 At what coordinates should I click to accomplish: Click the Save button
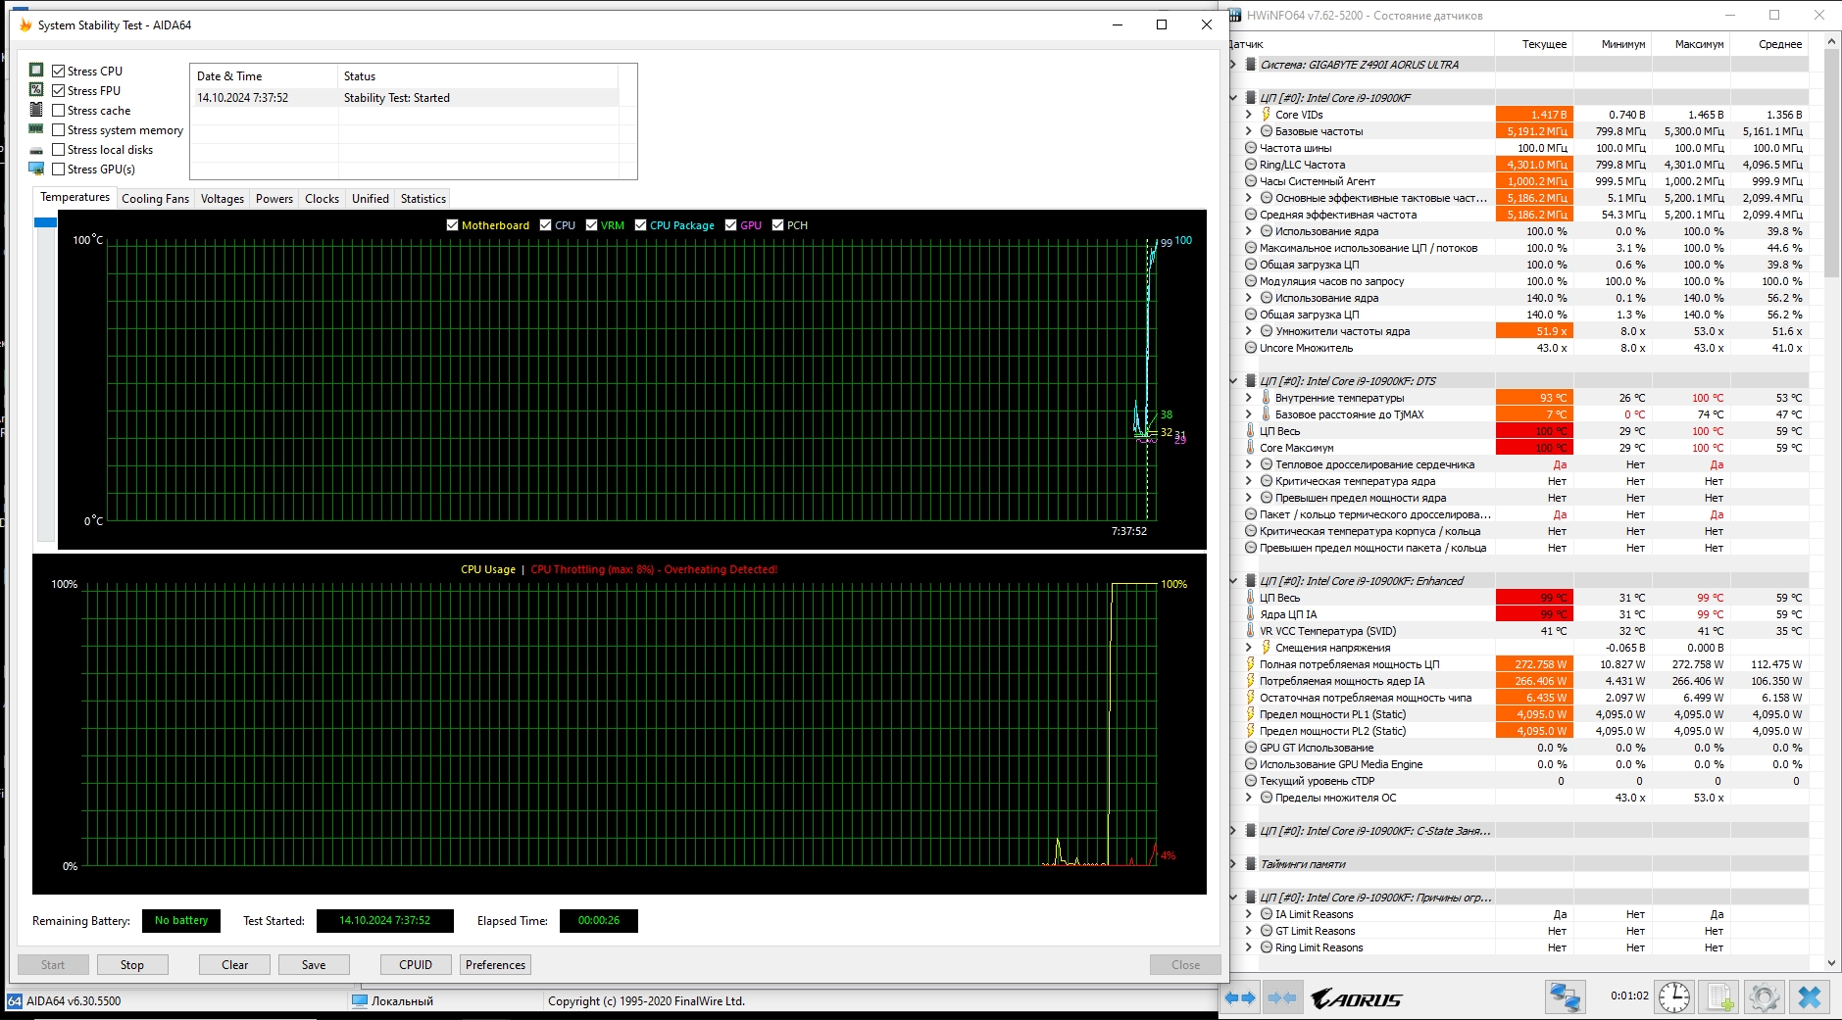click(x=314, y=965)
